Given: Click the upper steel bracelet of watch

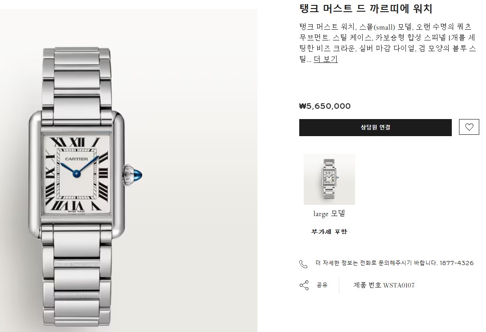Looking at the screenshot, I should coord(76,80).
